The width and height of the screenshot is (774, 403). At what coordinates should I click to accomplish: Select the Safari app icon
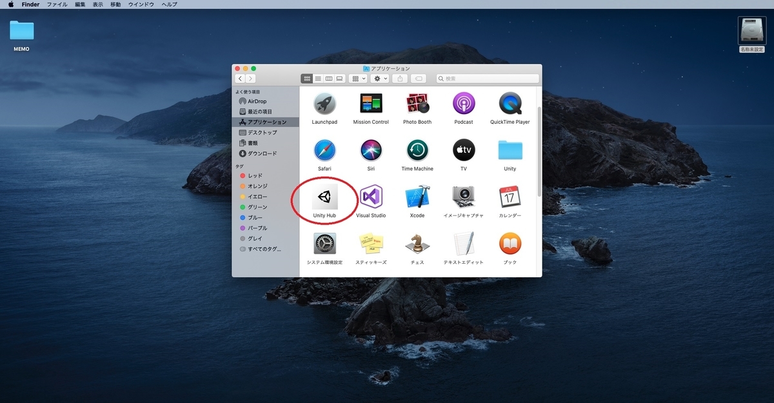(x=324, y=150)
